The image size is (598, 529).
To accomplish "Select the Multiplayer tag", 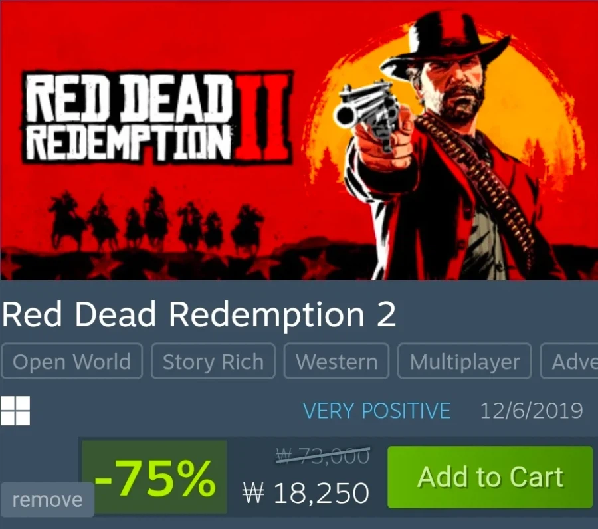I will point(464,361).
